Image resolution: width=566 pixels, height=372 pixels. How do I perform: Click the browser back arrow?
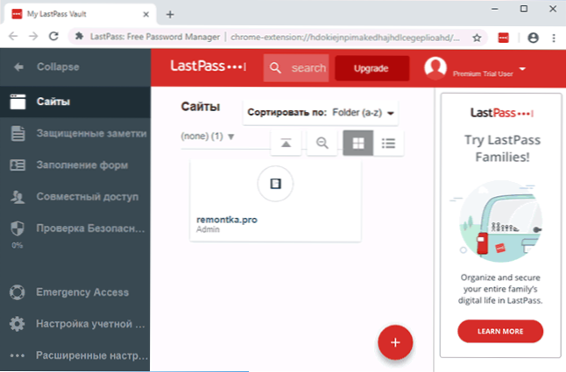[13, 37]
